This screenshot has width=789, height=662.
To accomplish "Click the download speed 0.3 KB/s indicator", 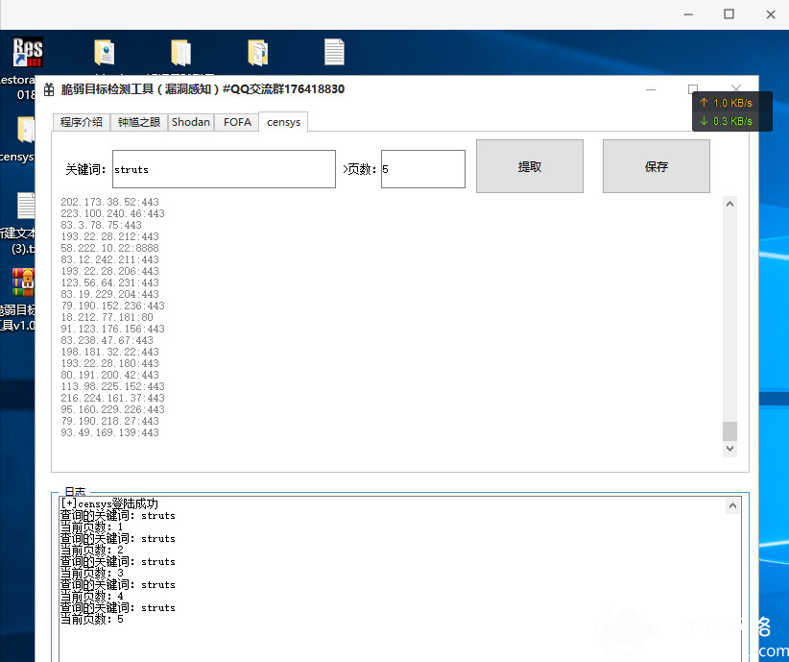I will (x=728, y=121).
